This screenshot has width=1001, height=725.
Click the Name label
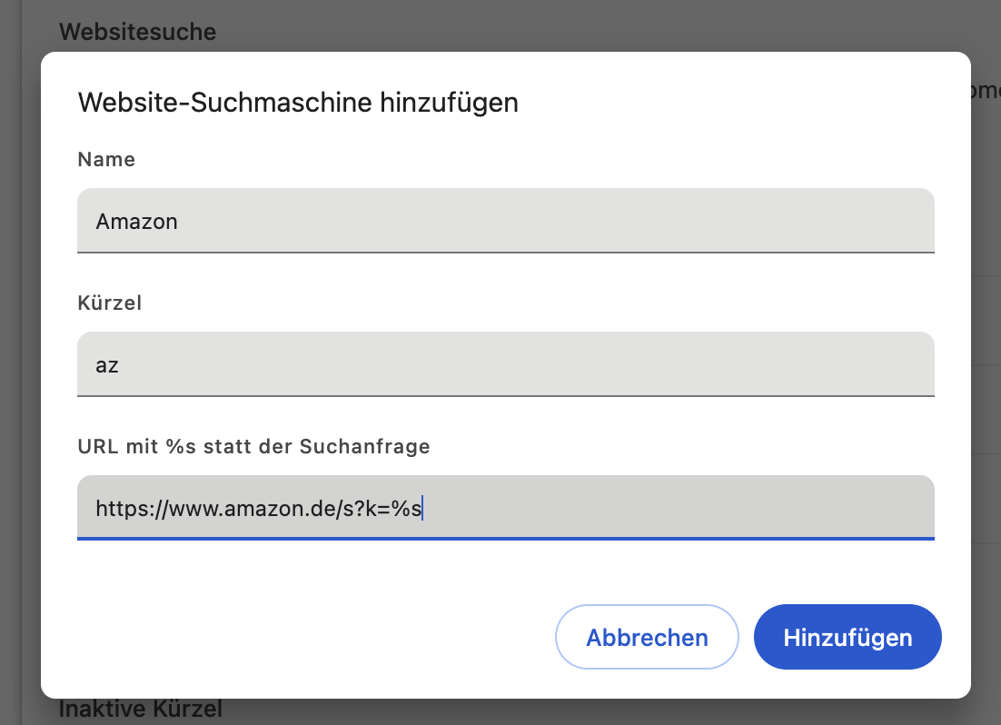pyautogui.click(x=106, y=159)
